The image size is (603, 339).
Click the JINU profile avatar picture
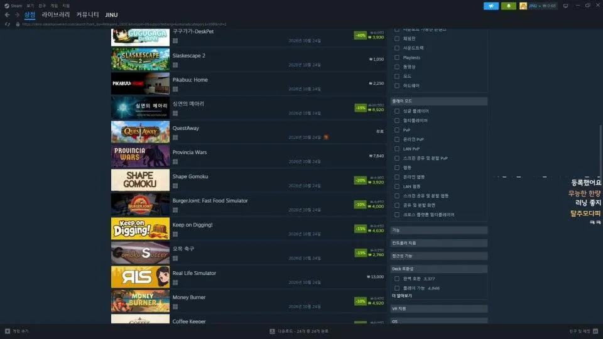(x=523, y=6)
